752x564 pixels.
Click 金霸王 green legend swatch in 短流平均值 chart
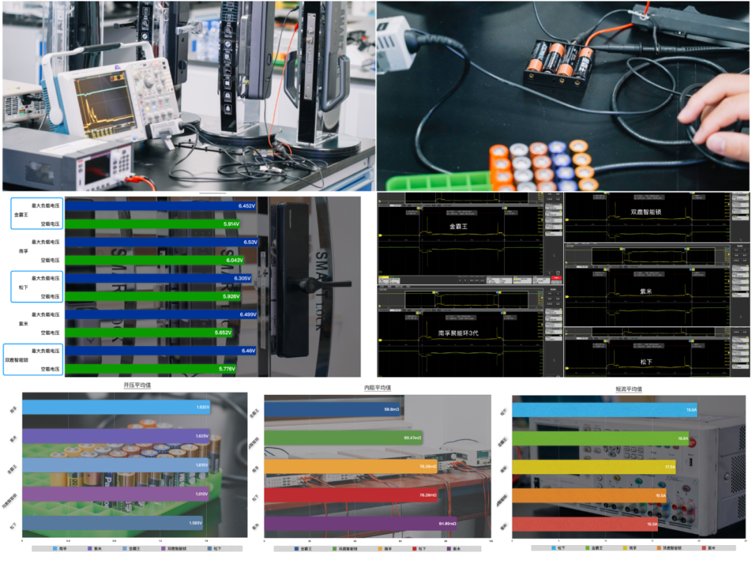click(587, 548)
